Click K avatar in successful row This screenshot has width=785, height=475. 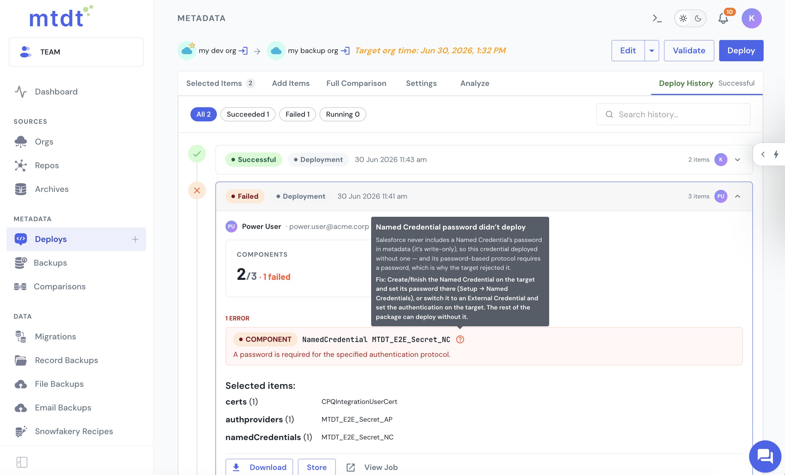[721, 160]
